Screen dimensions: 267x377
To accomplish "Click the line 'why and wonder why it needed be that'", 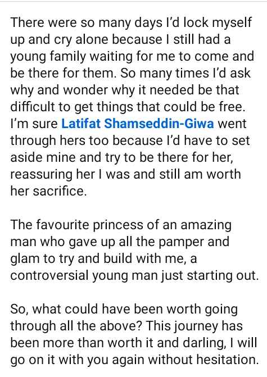I will tap(125, 90).
